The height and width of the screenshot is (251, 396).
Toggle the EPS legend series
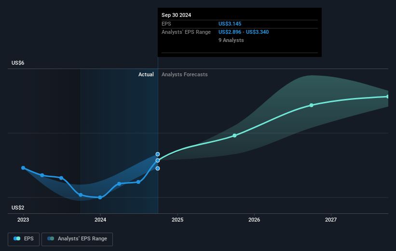(x=24, y=239)
